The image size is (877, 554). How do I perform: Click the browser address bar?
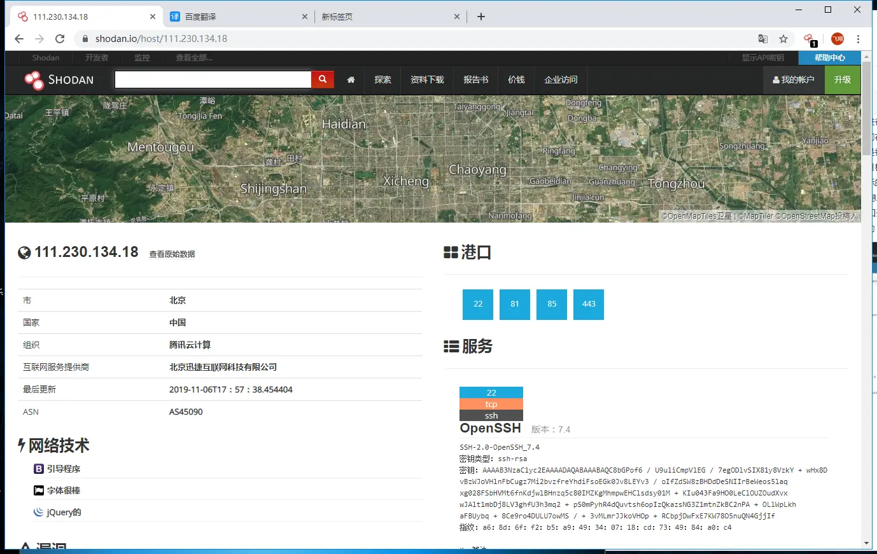click(414, 39)
